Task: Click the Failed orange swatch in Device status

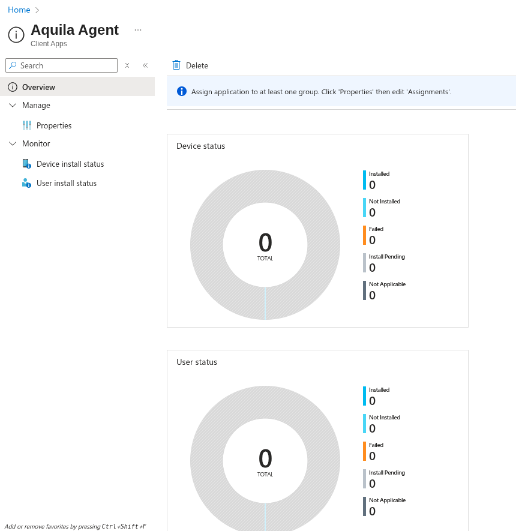Action: pyautogui.click(x=364, y=235)
